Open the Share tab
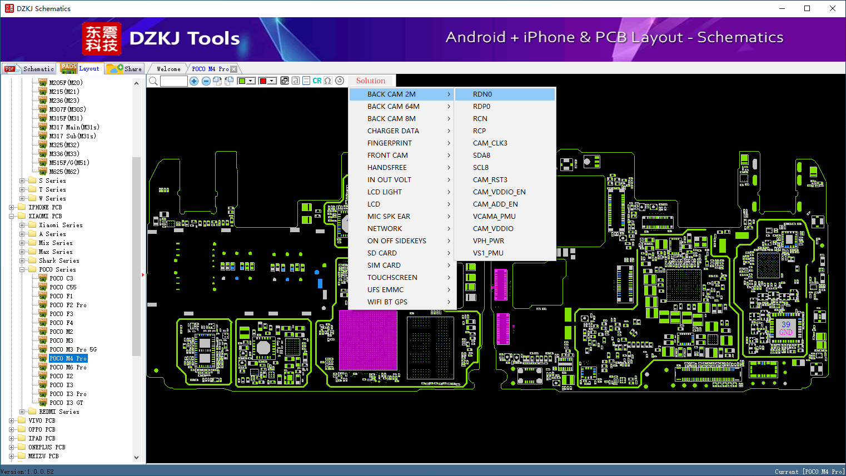This screenshot has height=476, width=846. (x=125, y=69)
